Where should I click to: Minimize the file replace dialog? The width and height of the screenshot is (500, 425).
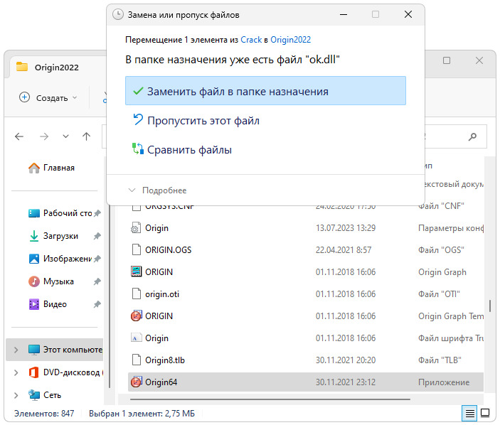tap(344, 15)
